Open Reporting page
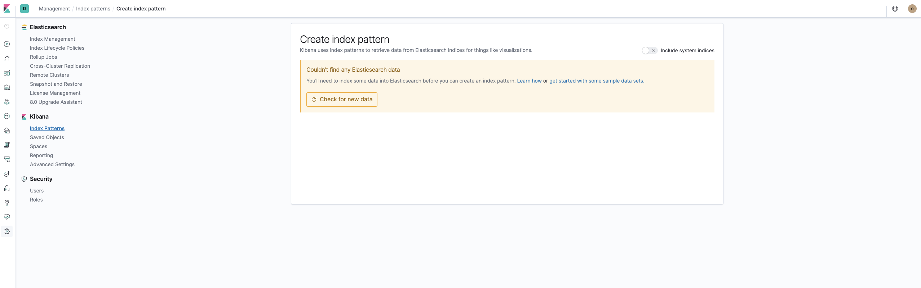This screenshot has height=288, width=921. [41, 155]
